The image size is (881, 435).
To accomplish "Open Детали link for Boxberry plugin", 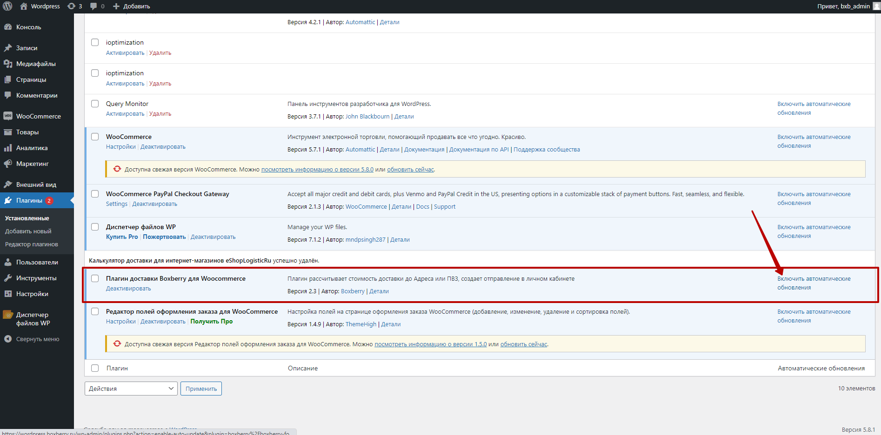I will (379, 291).
